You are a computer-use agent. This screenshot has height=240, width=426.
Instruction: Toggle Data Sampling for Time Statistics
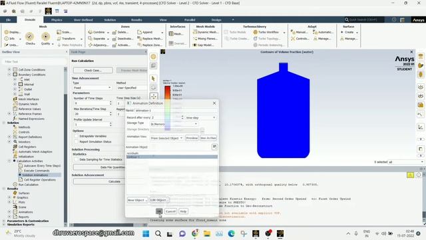coord(77,159)
